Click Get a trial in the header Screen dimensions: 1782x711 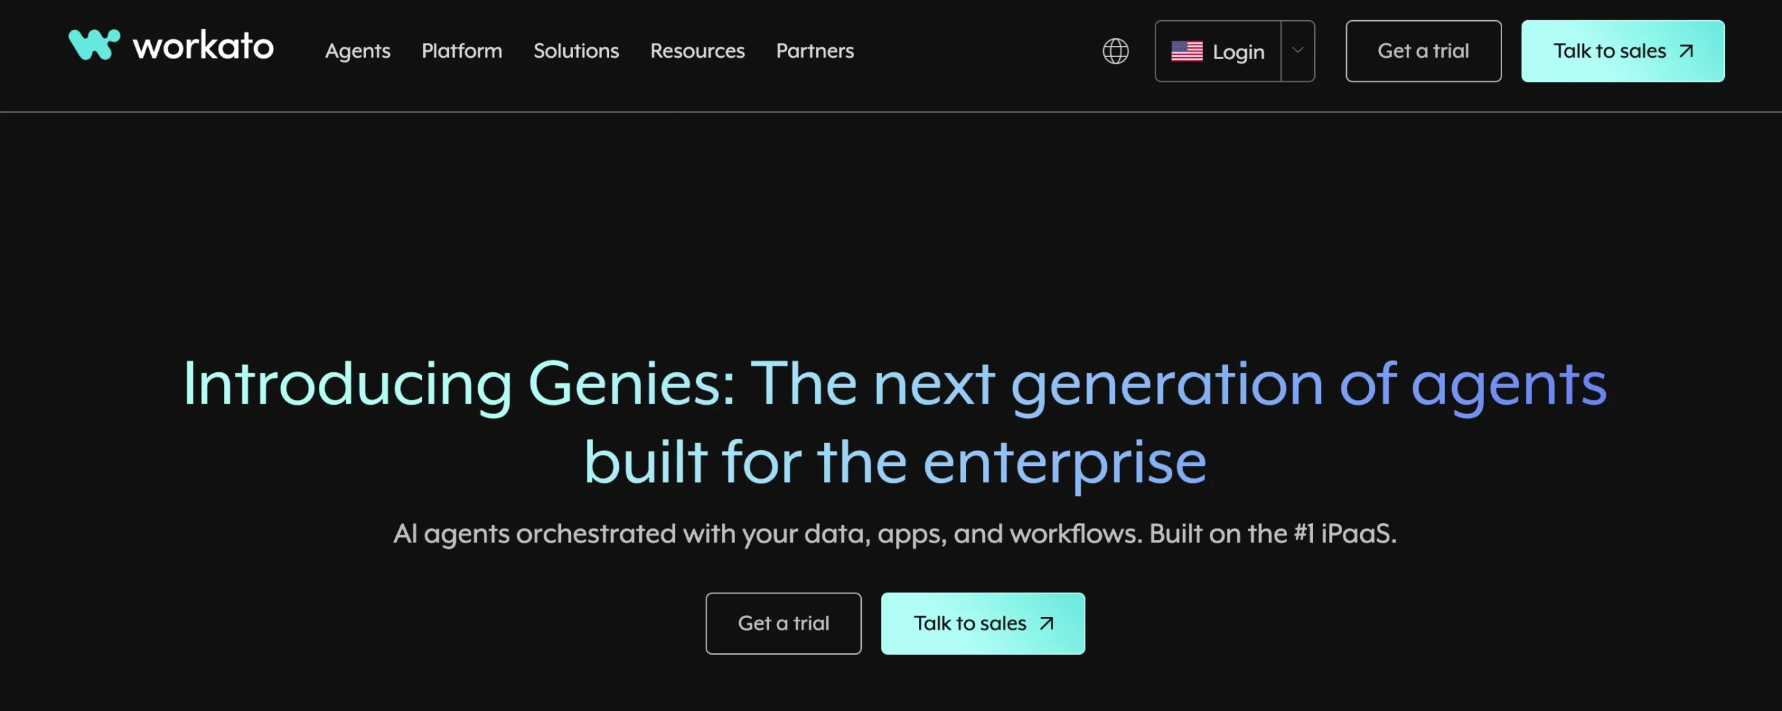1423,51
